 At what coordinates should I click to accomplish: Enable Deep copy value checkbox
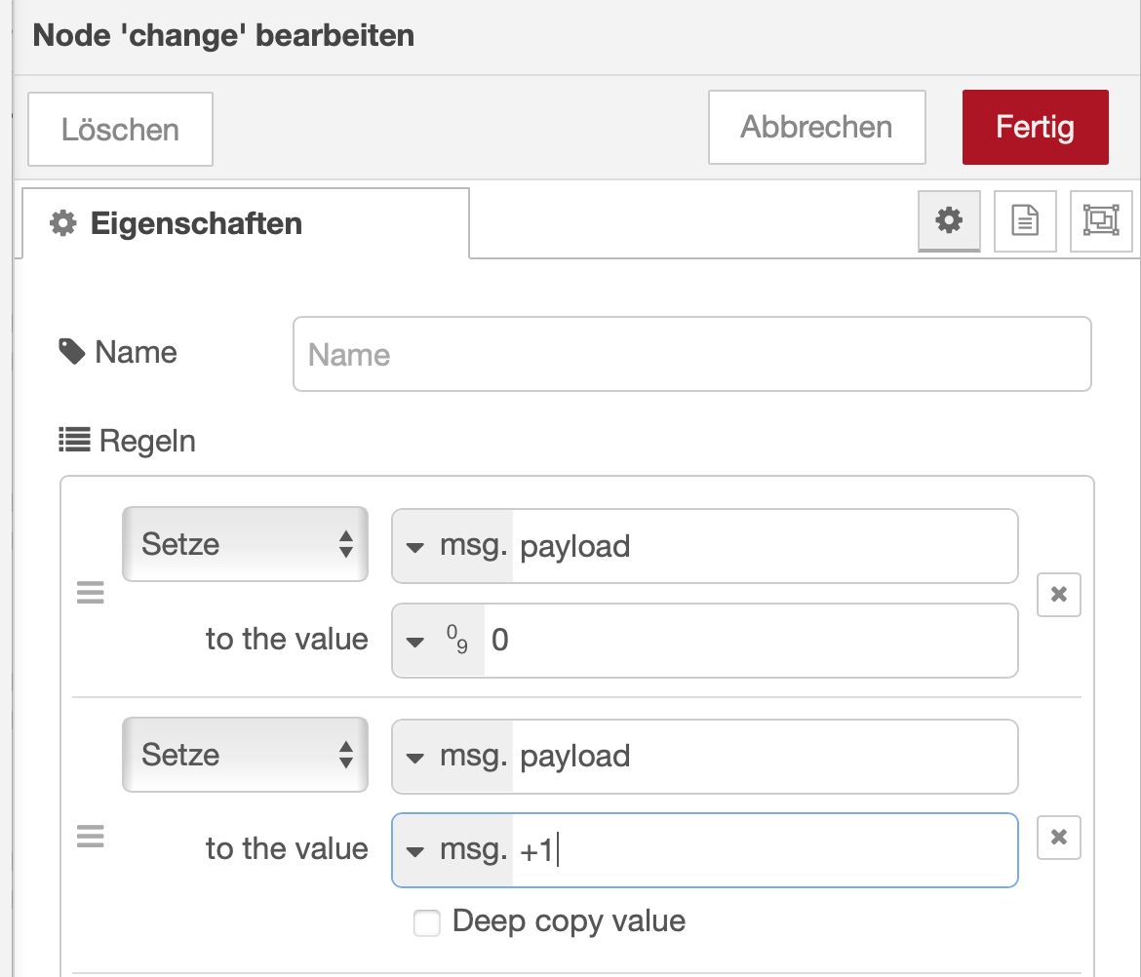click(x=427, y=922)
